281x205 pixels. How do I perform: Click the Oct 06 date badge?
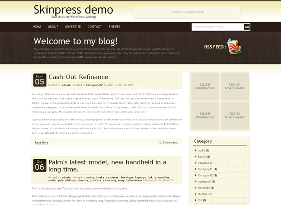[x=40, y=165]
